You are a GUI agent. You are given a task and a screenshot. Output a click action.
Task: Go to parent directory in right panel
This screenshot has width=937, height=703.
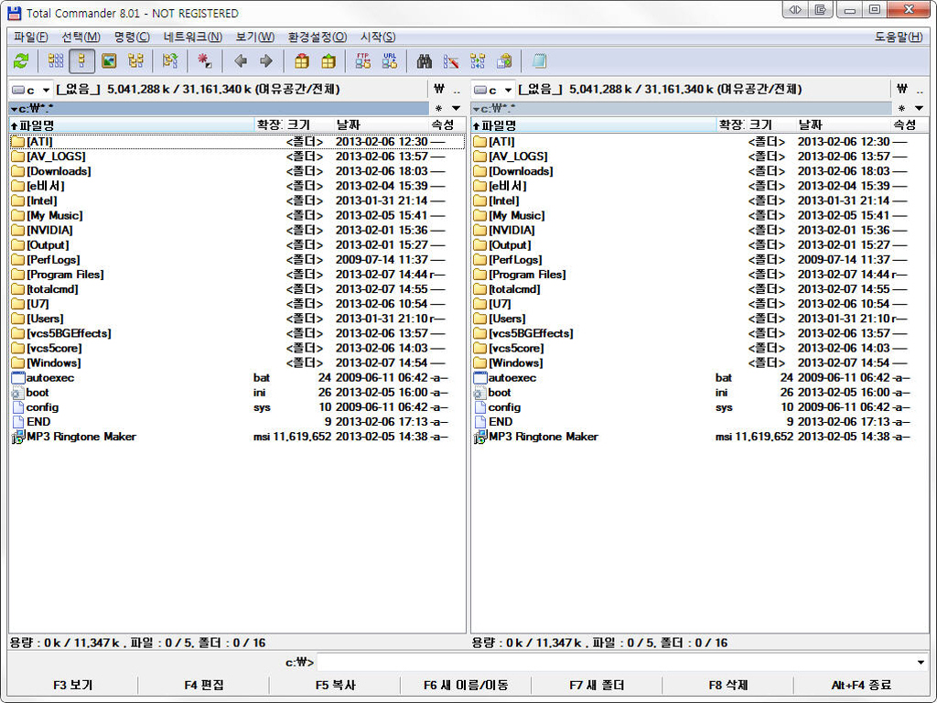[x=919, y=90]
